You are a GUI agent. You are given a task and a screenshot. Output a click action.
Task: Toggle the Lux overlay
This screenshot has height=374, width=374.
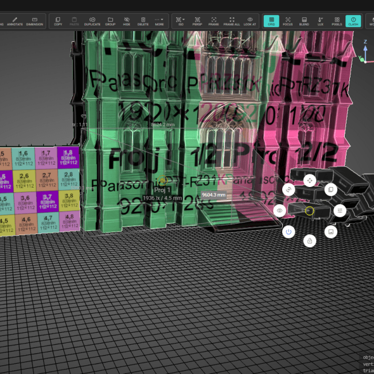(x=320, y=21)
